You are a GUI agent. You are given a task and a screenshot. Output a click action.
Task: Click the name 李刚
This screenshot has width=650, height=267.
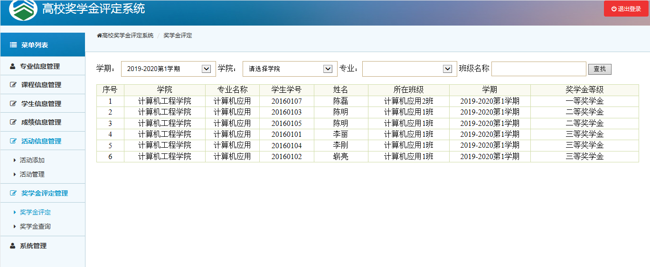point(341,145)
